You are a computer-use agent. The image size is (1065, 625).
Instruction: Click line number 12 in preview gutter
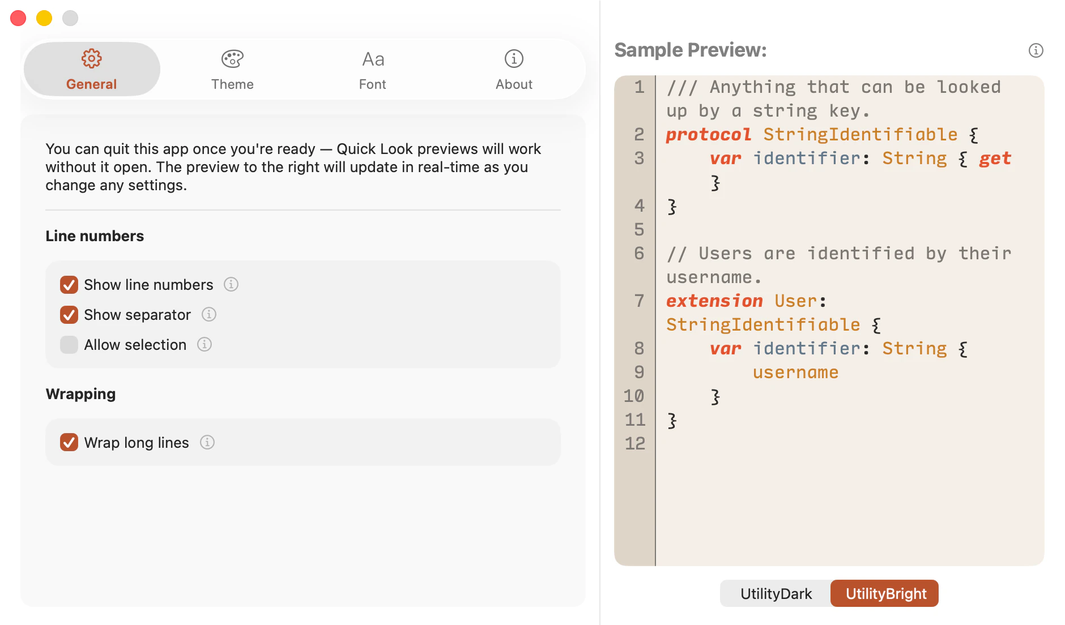point(635,443)
